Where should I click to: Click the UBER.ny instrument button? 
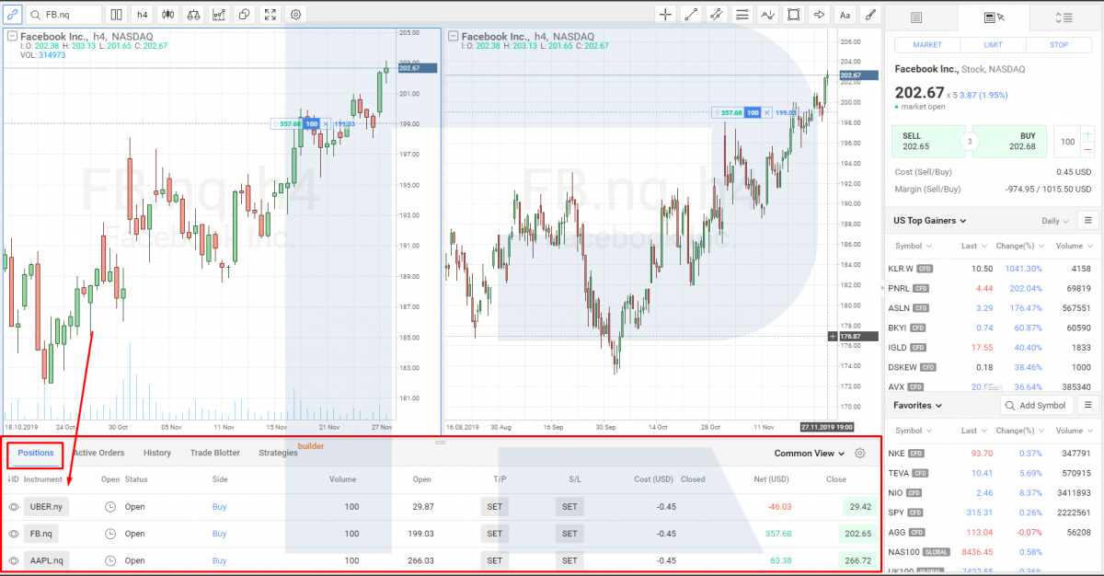46,506
